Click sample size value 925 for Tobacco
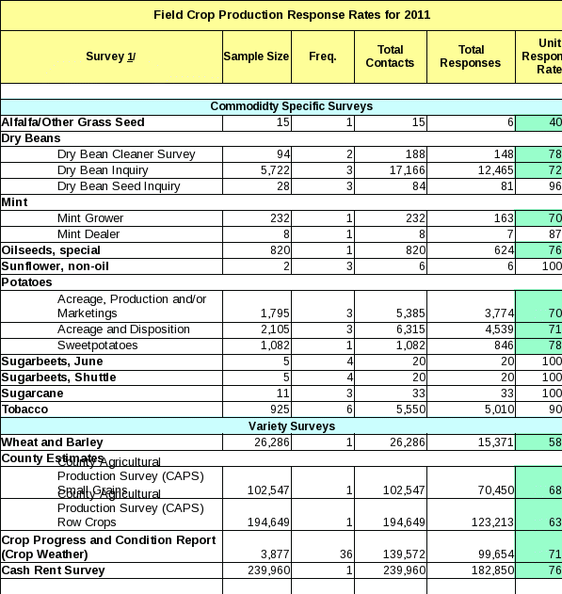The image size is (562, 594). click(280, 409)
